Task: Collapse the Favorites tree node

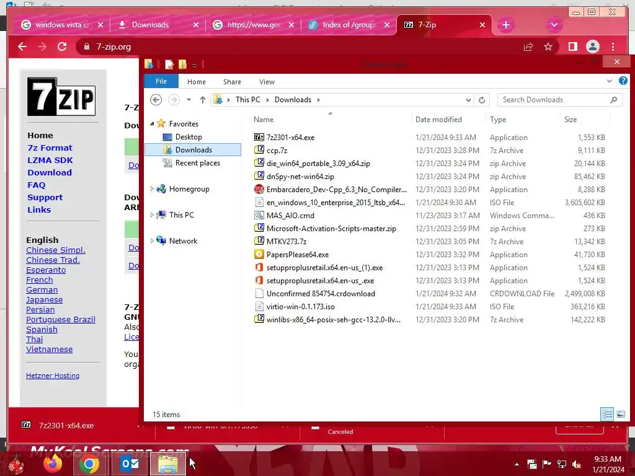Action: pyautogui.click(x=153, y=123)
